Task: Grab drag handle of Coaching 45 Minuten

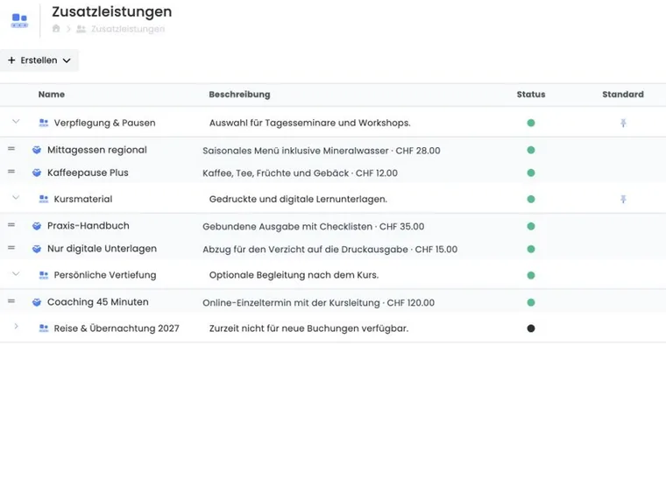Action: pos(11,301)
